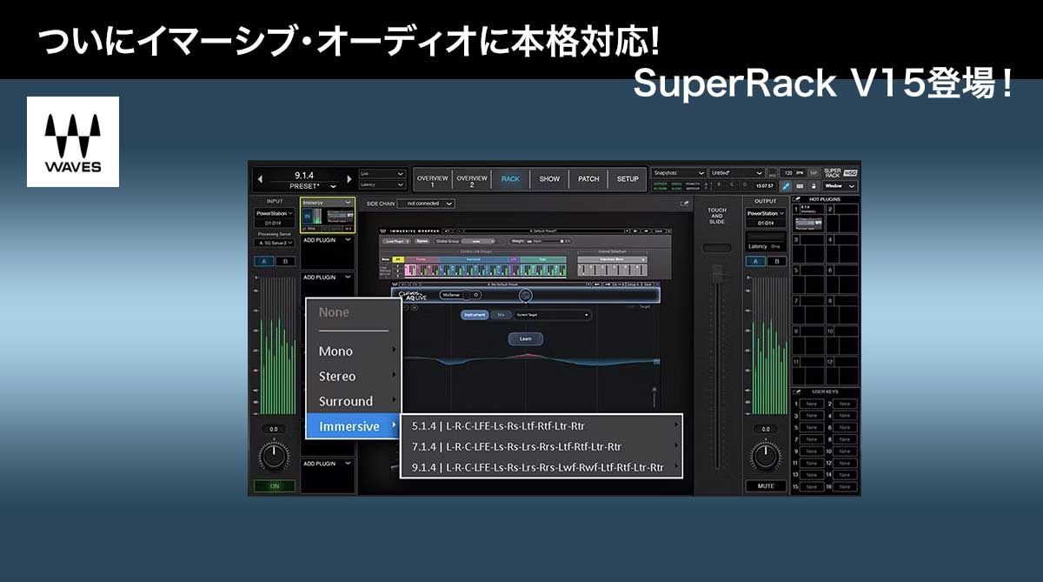Click the TAP tempo button
The image size is (1043, 582).
click(814, 173)
